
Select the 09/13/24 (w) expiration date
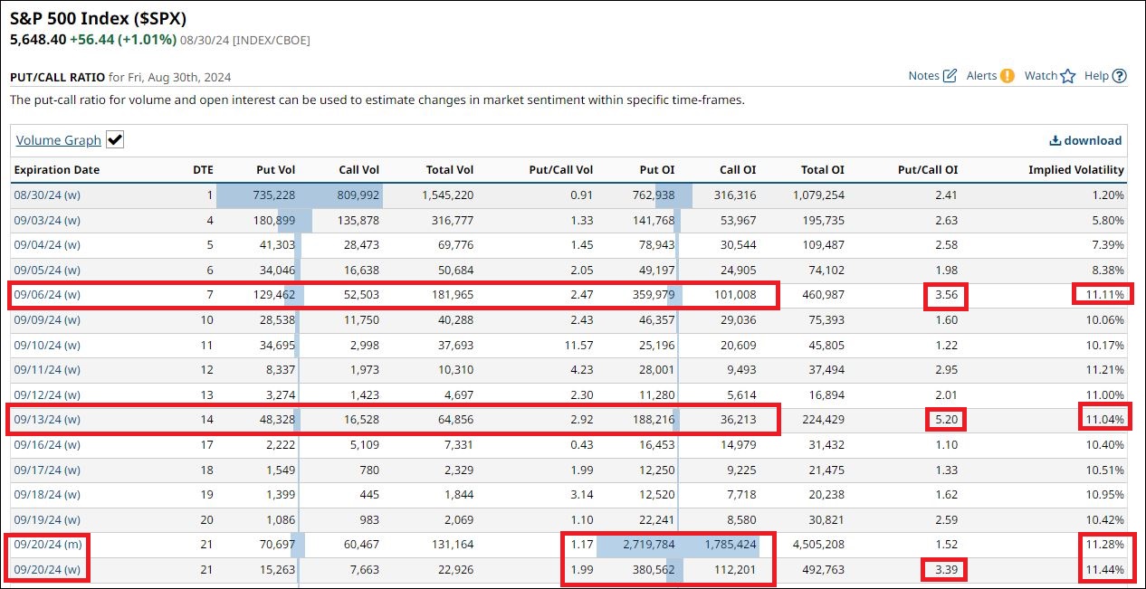point(46,419)
